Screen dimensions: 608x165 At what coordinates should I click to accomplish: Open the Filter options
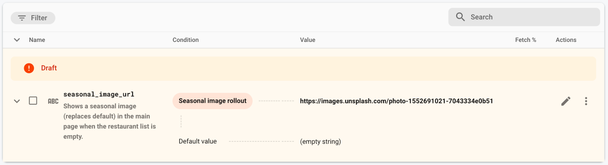(x=33, y=18)
